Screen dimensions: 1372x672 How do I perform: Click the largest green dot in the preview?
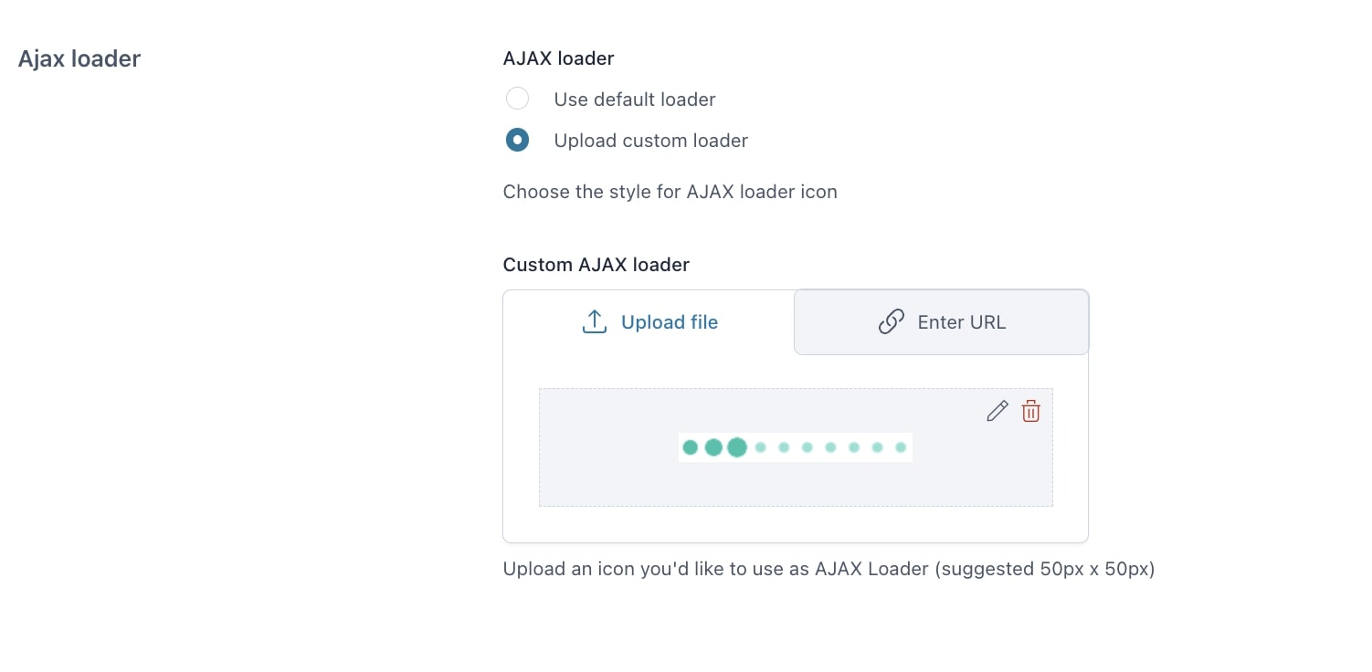[x=737, y=447]
